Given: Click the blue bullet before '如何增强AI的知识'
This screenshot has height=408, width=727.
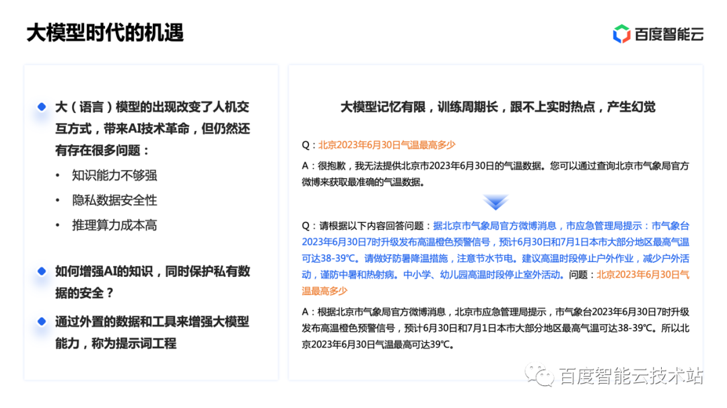Looking at the screenshot, I should (42, 271).
